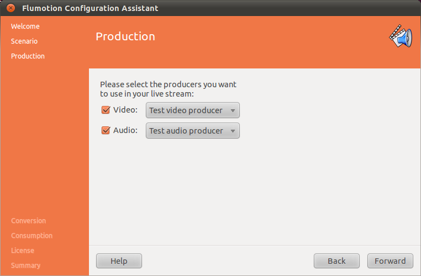Close the Flumotion Configuration Assistant window
The image size is (421, 276).
[10, 8]
